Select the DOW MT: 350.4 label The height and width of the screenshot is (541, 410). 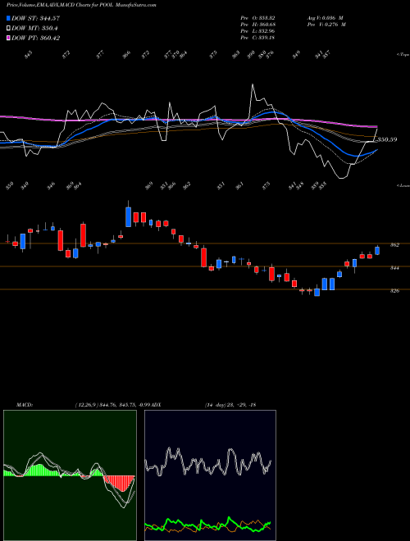point(34,28)
